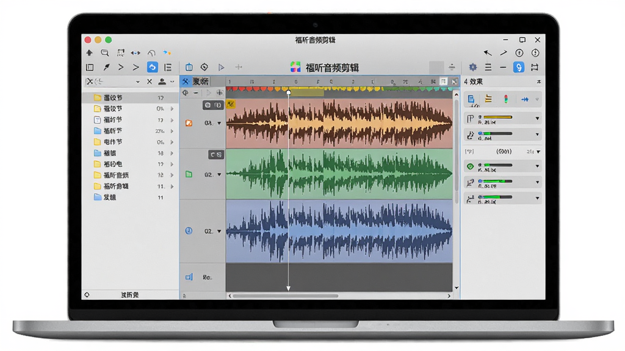
Task: Click the blue trash bin icon
Action: [x=189, y=67]
